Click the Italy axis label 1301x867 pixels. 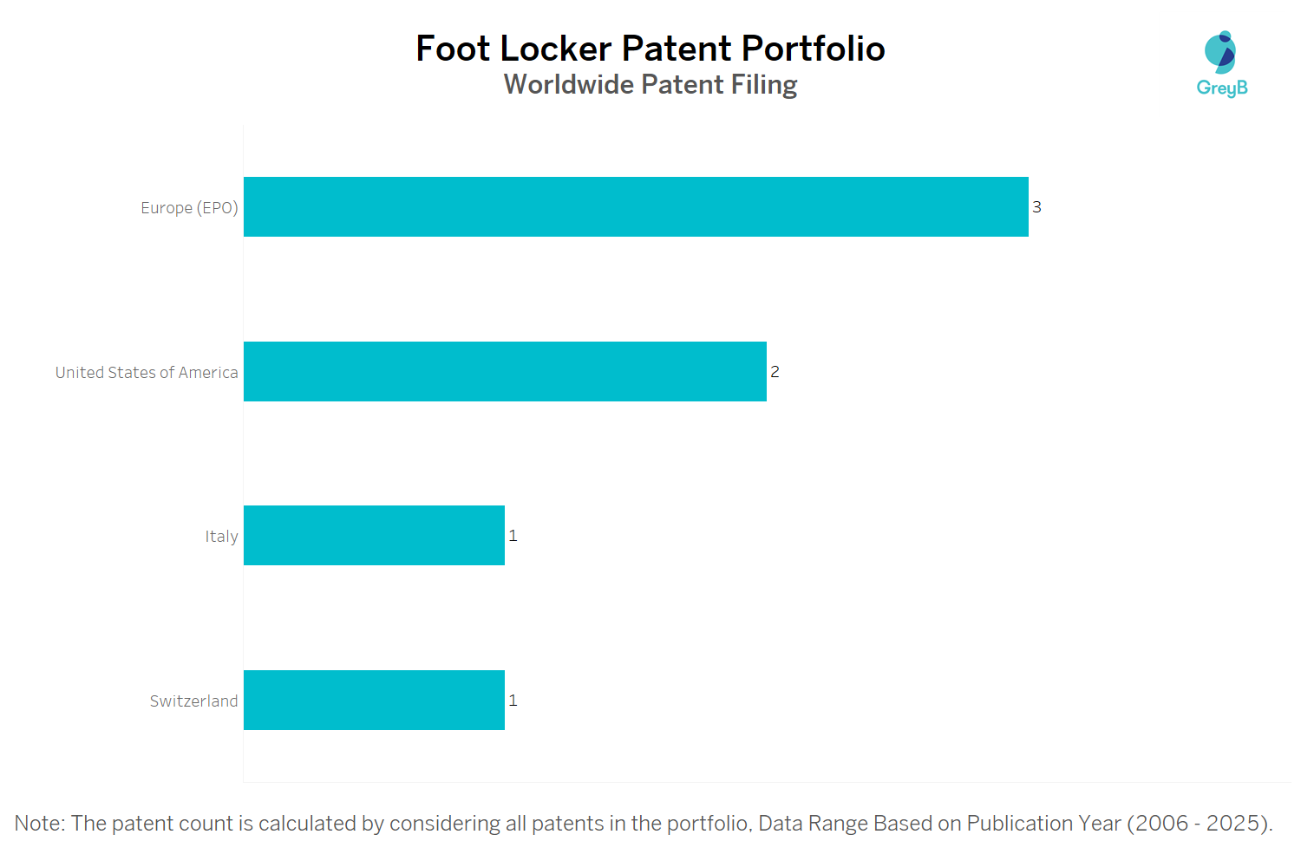[x=221, y=537]
